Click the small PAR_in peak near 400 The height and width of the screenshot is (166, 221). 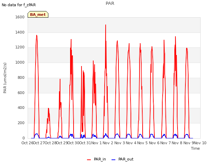pos(48,108)
